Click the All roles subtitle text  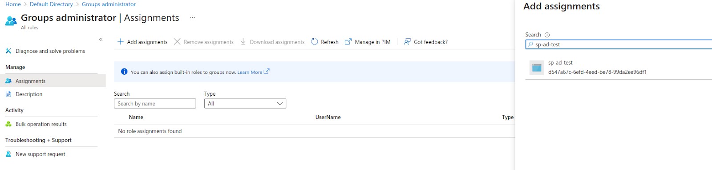(x=30, y=28)
